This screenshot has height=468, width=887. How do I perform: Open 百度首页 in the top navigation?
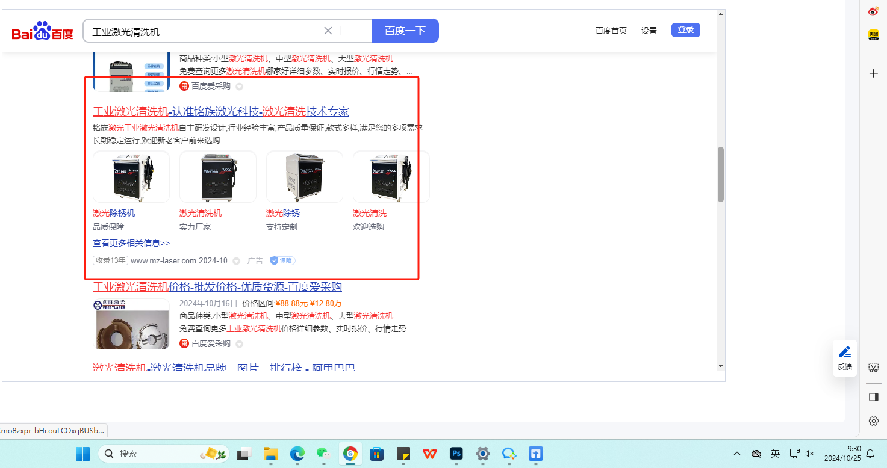click(611, 31)
